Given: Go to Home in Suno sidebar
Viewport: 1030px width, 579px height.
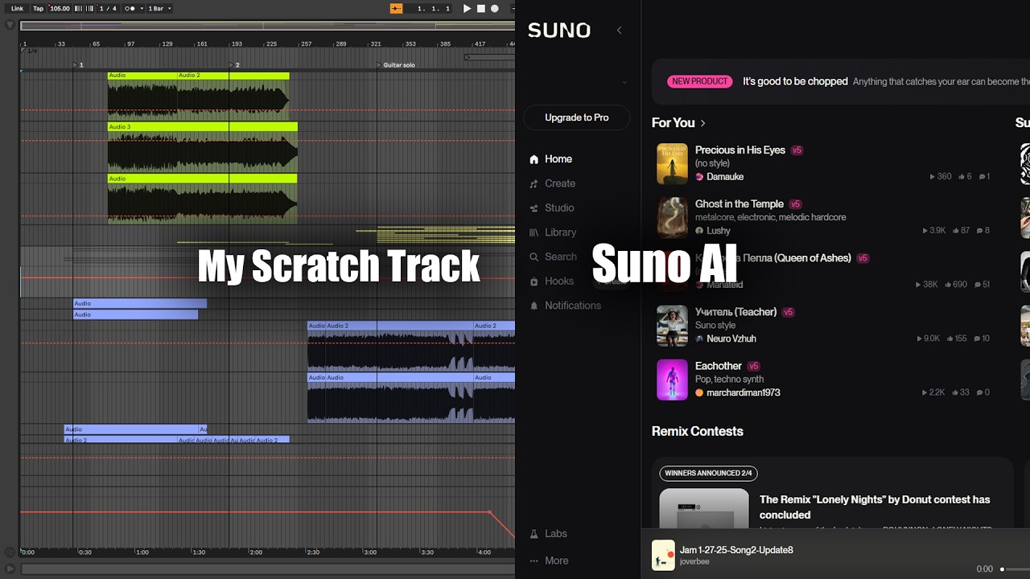Looking at the screenshot, I should [x=550, y=159].
